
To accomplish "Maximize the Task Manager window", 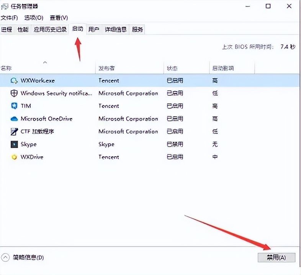I will 268,7.
